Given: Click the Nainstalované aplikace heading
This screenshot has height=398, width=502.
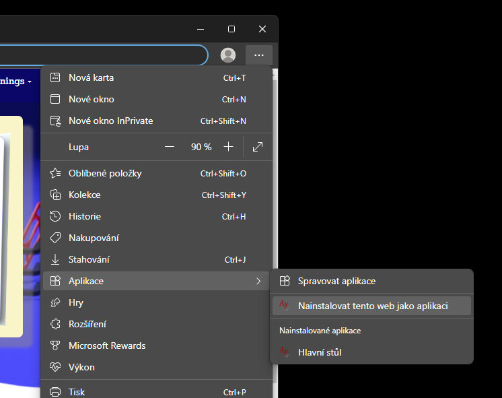Looking at the screenshot, I should 320,331.
